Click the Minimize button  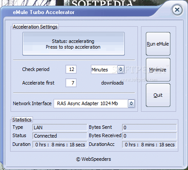pos(158,70)
